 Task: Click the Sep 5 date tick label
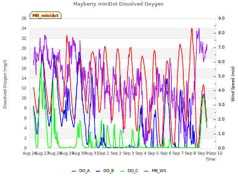[x=153, y=153]
